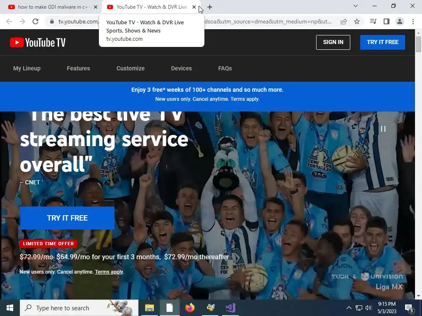This screenshot has width=422, height=316.
Task: Click the LIMITED TIME OFFER badge
Action: (48, 244)
